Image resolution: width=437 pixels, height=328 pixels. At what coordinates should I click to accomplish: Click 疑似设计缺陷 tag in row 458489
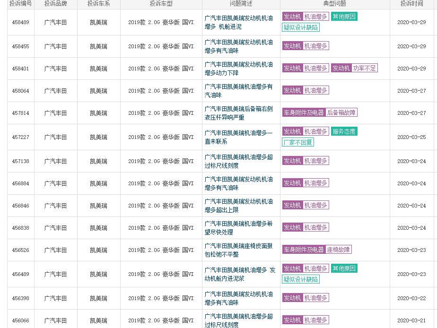[301, 27]
